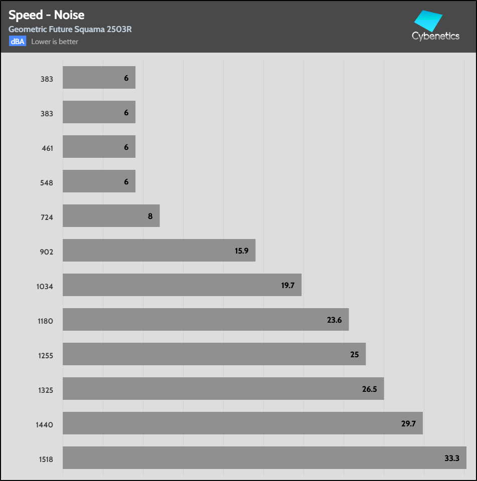Image resolution: width=477 pixels, height=481 pixels.
Task: Pick the bar showing 26.5 dBA
Action: click(x=223, y=388)
